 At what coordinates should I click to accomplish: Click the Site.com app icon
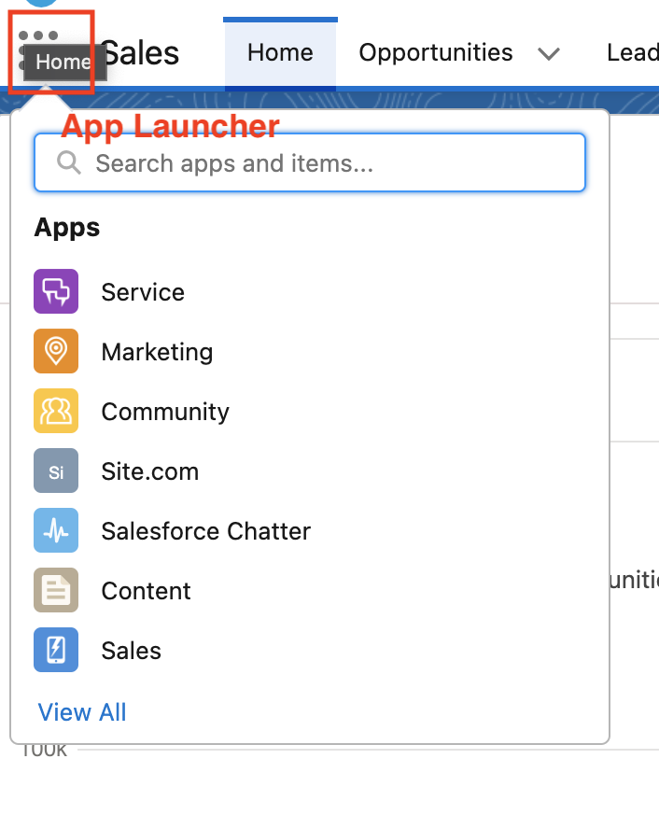point(56,471)
